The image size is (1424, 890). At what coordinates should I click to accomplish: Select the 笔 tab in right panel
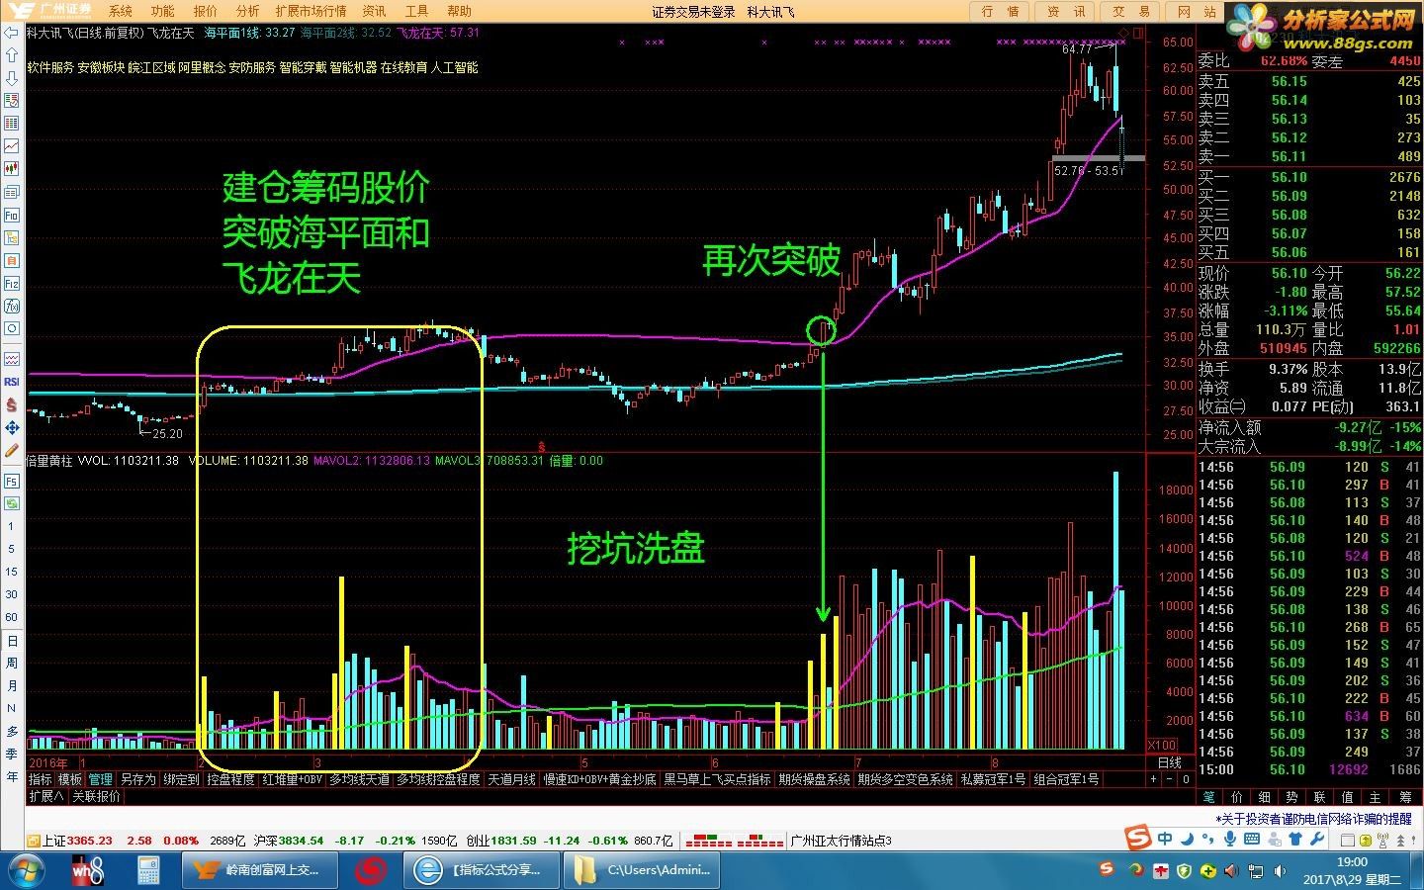[x=1209, y=796]
